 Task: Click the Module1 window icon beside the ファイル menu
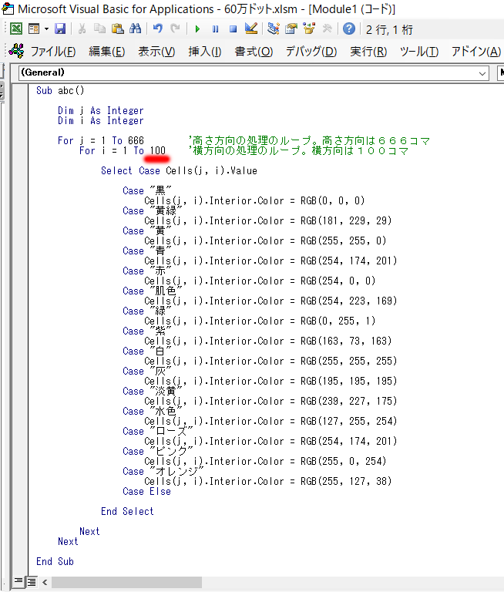point(16,51)
